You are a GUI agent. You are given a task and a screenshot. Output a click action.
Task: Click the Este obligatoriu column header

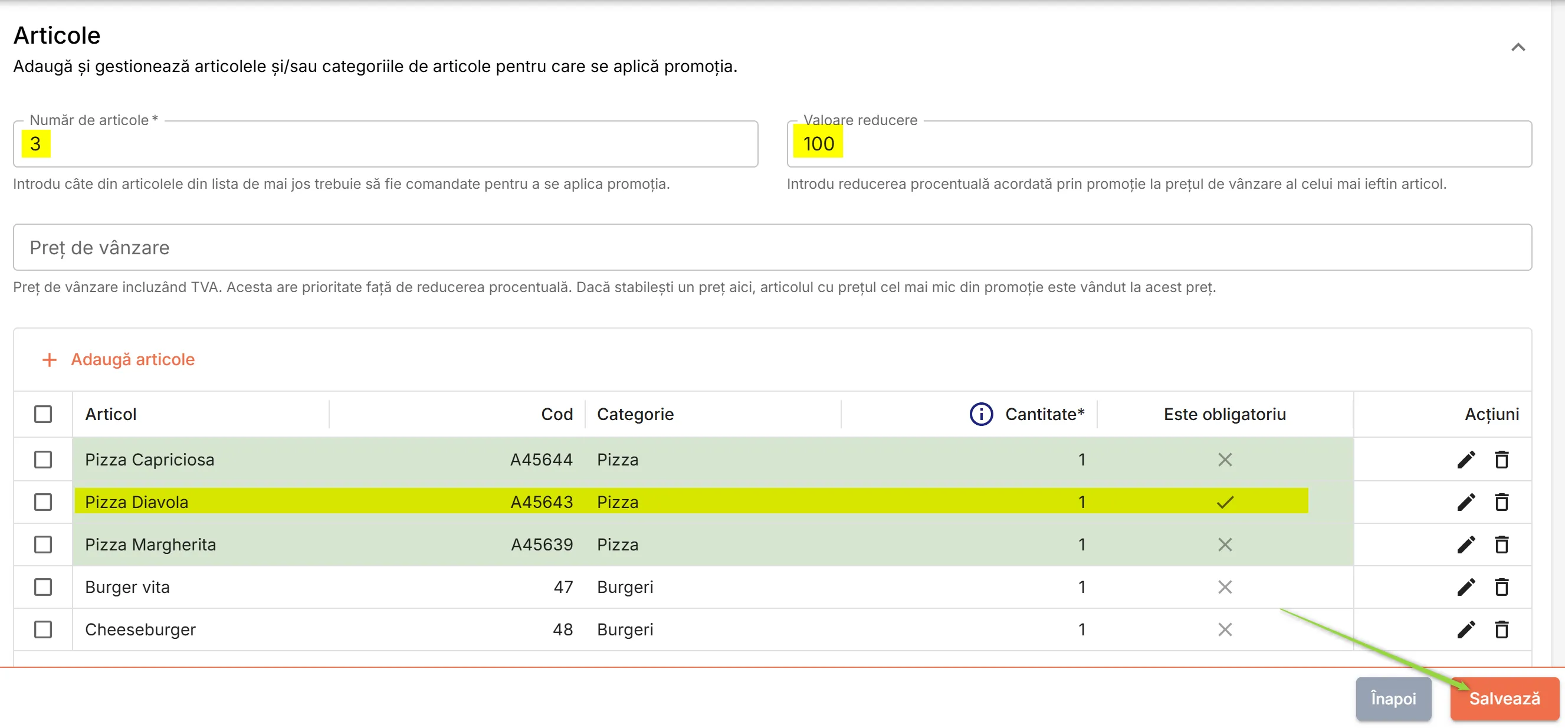(x=1224, y=414)
